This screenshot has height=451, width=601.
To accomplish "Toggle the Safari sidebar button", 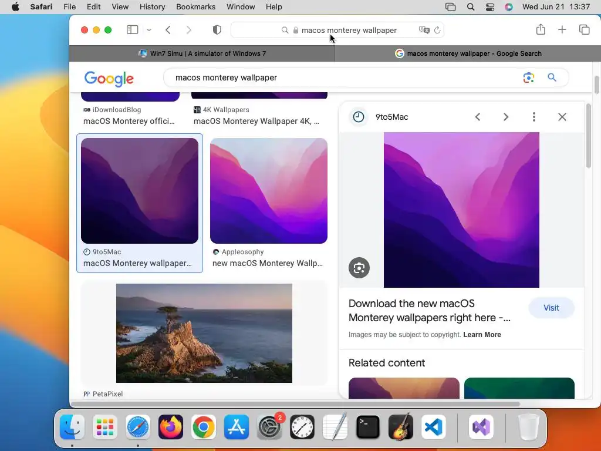I will click(132, 30).
